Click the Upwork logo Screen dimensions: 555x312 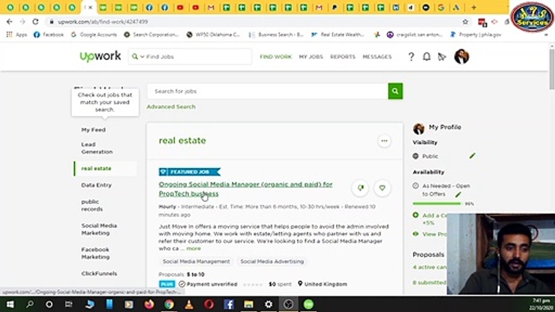pos(100,56)
